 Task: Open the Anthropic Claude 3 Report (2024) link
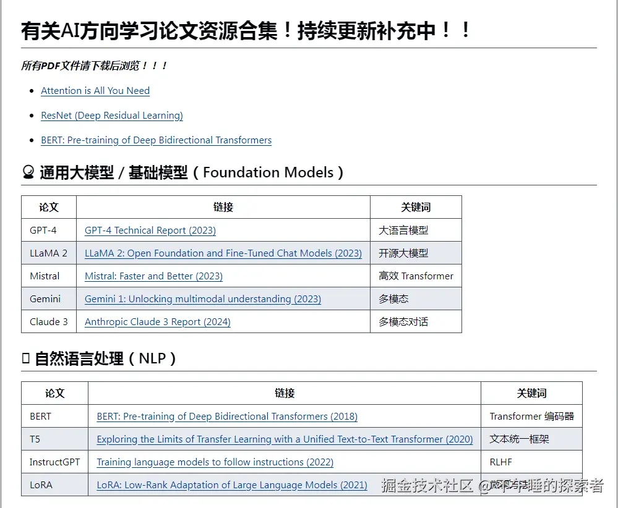click(x=158, y=321)
